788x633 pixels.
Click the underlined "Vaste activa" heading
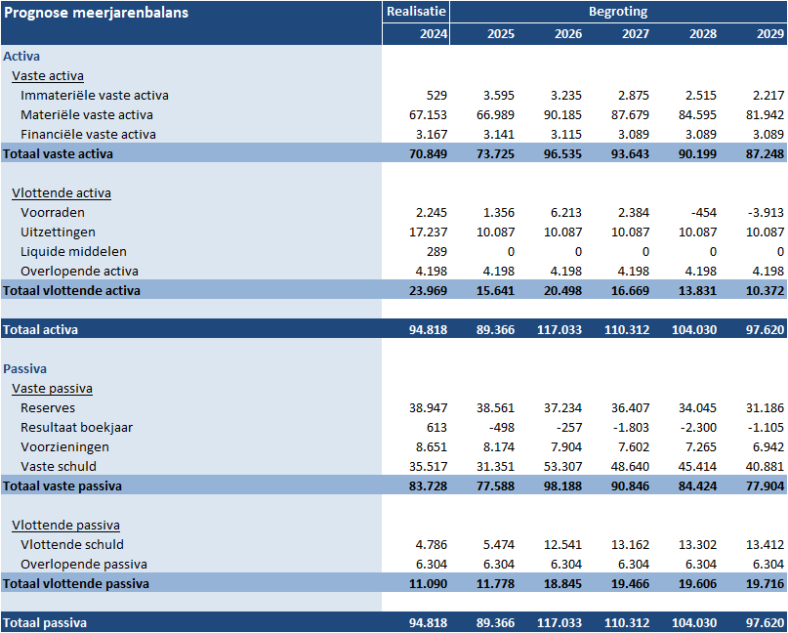pyautogui.click(x=48, y=75)
